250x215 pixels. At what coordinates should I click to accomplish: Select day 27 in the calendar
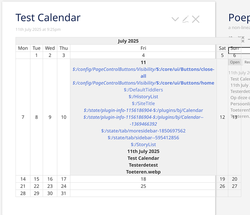(235, 186)
